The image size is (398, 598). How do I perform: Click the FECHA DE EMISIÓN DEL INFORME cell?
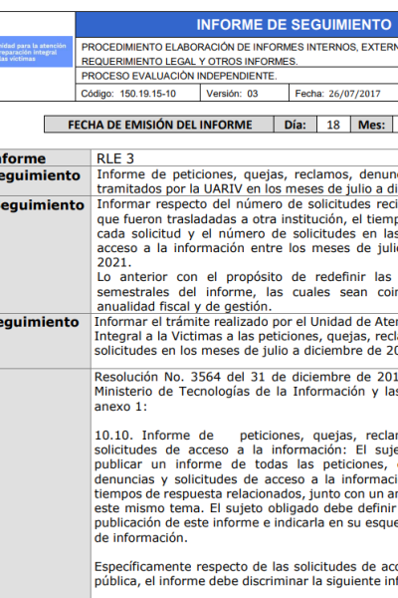(x=159, y=125)
